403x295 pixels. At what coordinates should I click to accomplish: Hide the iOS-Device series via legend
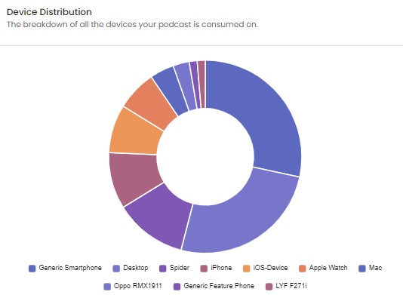266,268
